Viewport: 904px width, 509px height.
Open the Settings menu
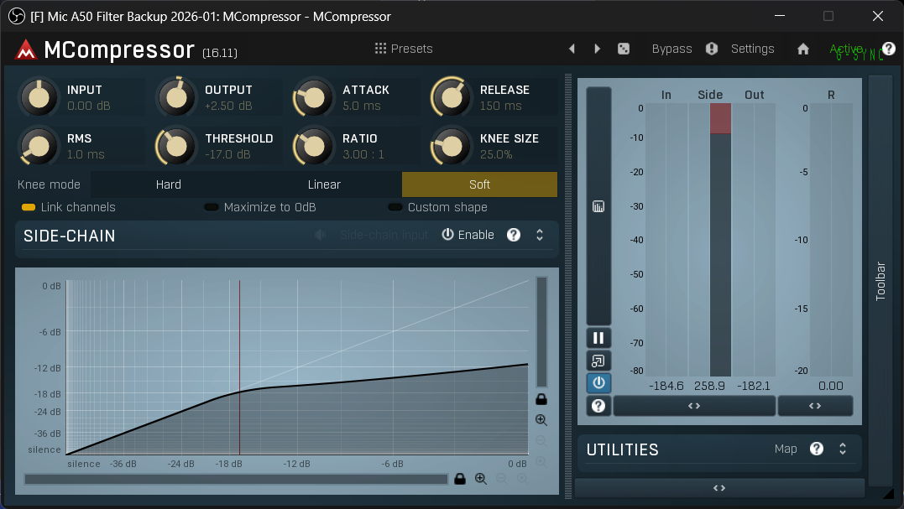click(x=752, y=49)
